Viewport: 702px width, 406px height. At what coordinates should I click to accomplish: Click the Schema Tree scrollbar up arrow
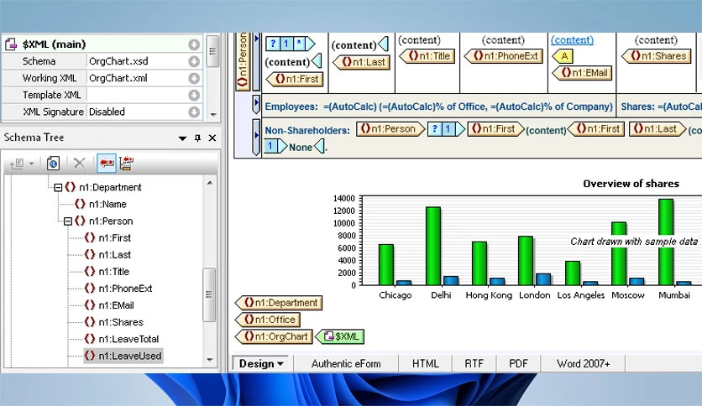(210, 184)
